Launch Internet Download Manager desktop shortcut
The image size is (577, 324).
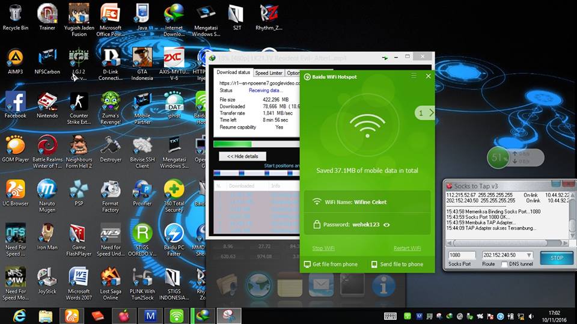click(x=174, y=20)
